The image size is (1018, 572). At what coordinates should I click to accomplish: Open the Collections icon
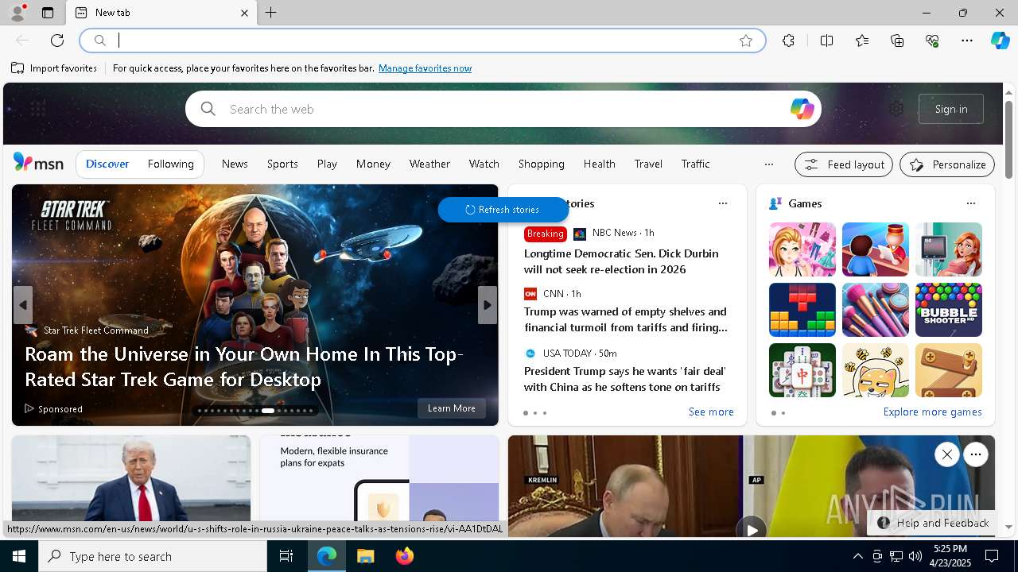pyautogui.click(x=897, y=41)
